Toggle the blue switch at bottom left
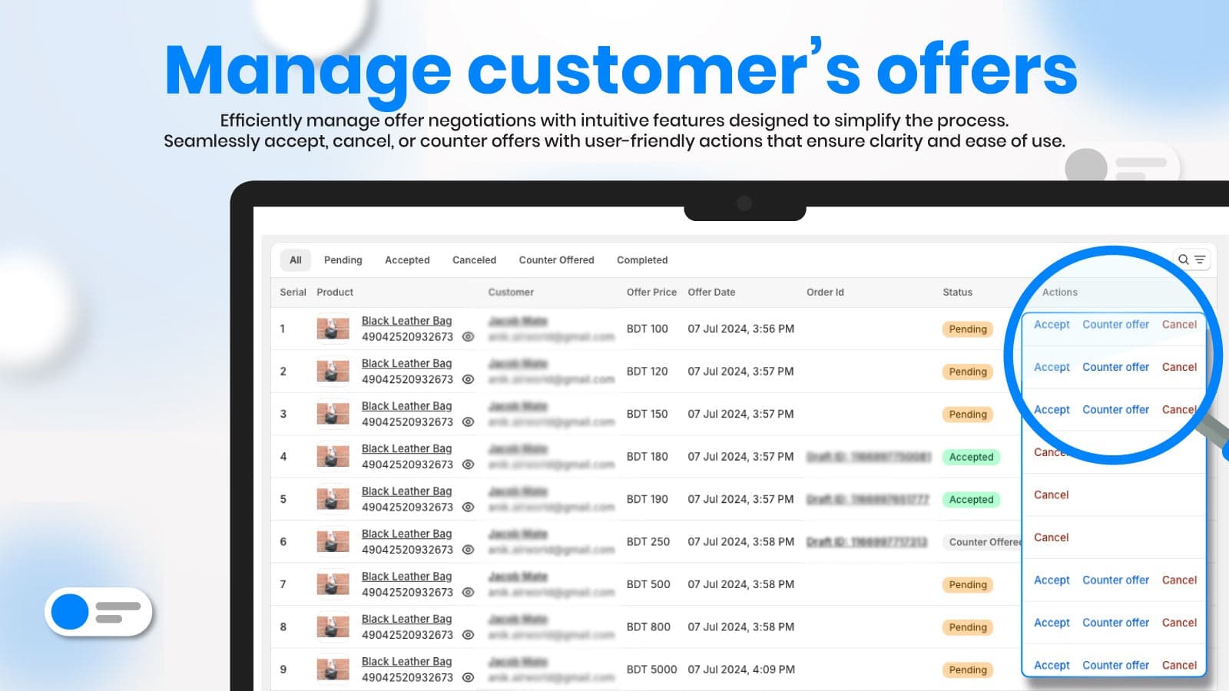Screen dimensions: 1229x691 [x=98, y=612]
